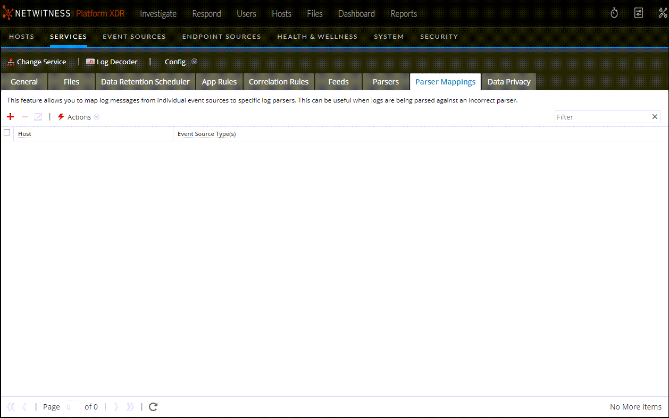Open the Log Decoder service menu

coord(112,62)
